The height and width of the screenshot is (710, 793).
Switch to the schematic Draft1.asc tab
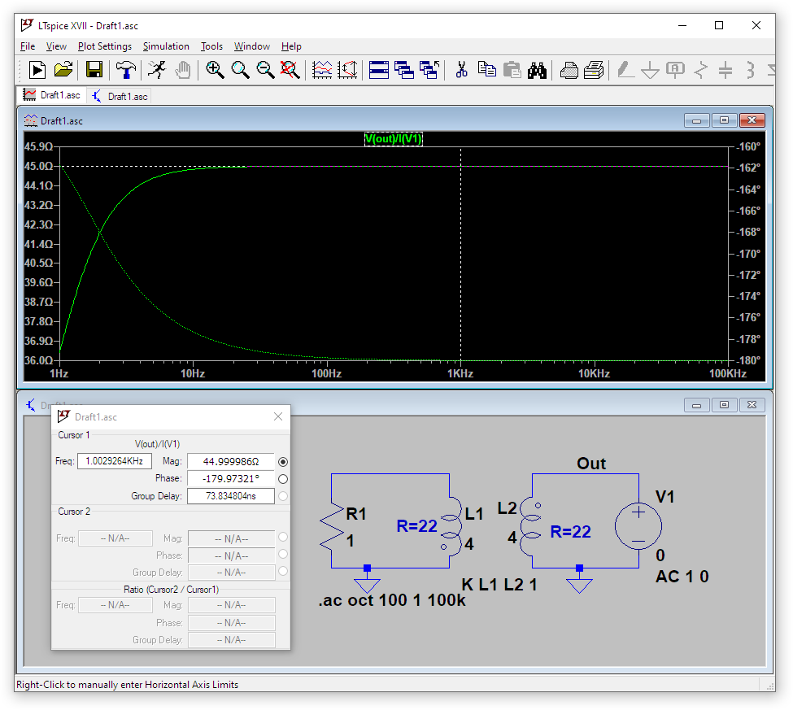120,96
